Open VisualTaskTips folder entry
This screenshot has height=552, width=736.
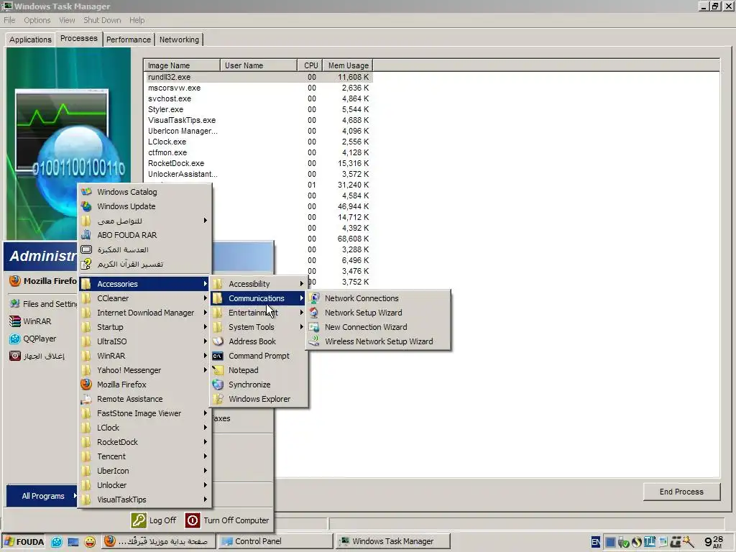point(144,500)
